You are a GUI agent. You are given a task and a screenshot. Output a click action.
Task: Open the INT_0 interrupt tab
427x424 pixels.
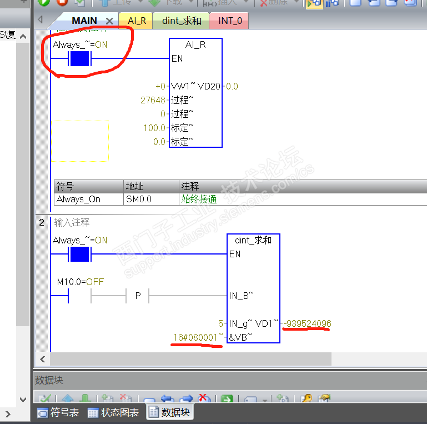[x=230, y=21]
